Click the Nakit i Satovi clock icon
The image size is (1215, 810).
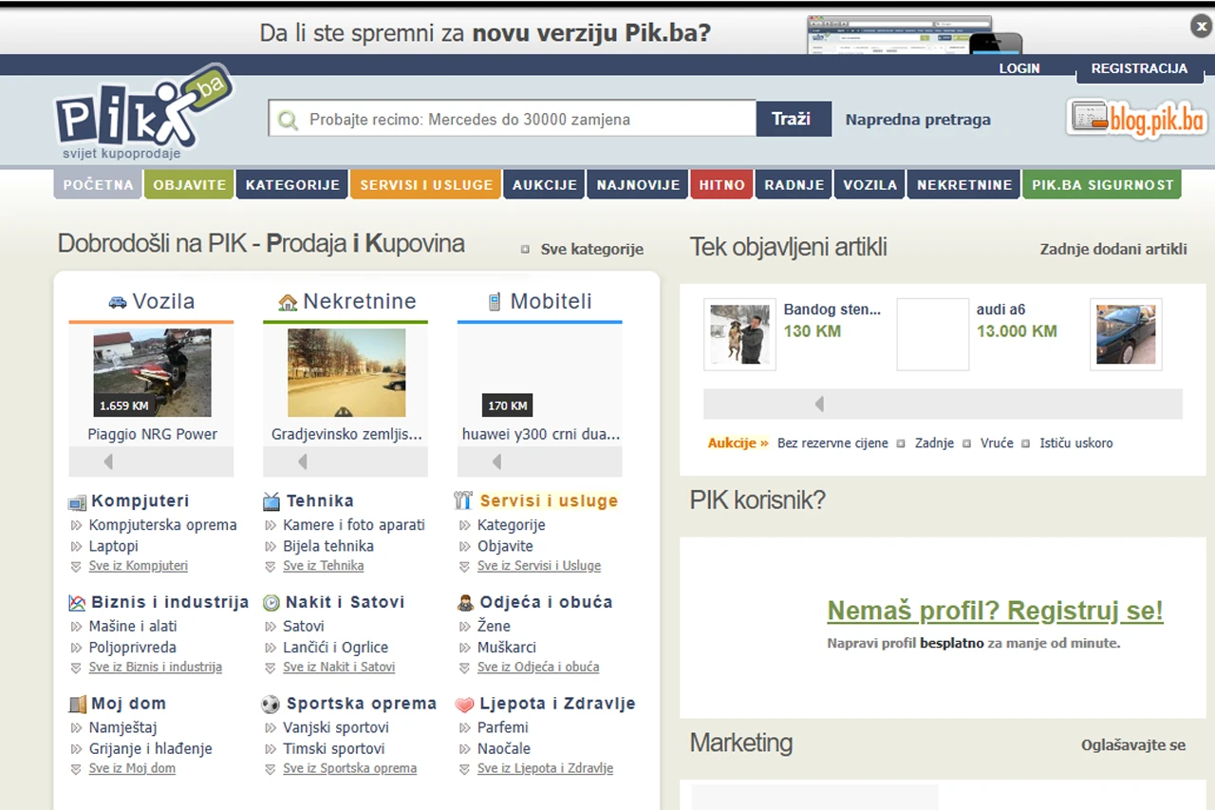(x=271, y=602)
